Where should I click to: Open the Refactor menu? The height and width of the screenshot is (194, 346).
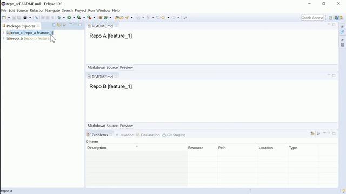pos(37,10)
